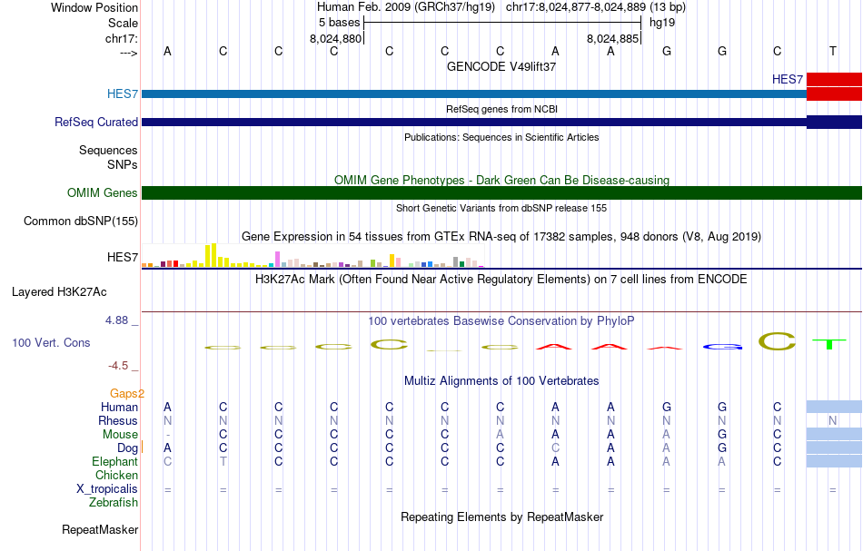
Task: Click the -4.5 lower PhyloP scale value
Action: [118, 366]
